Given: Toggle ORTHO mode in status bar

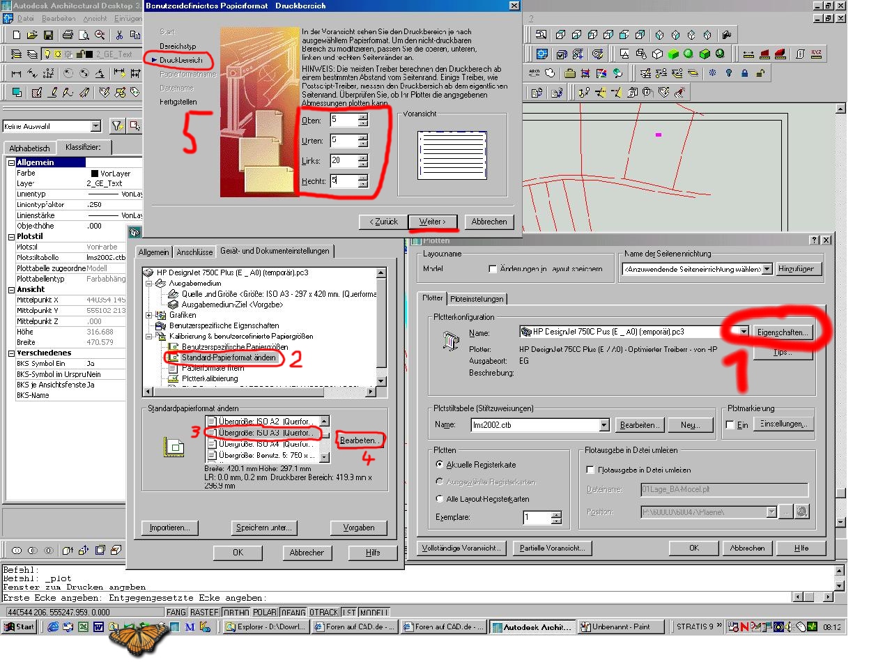Looking at the screenshot, I should coord(236,613).
